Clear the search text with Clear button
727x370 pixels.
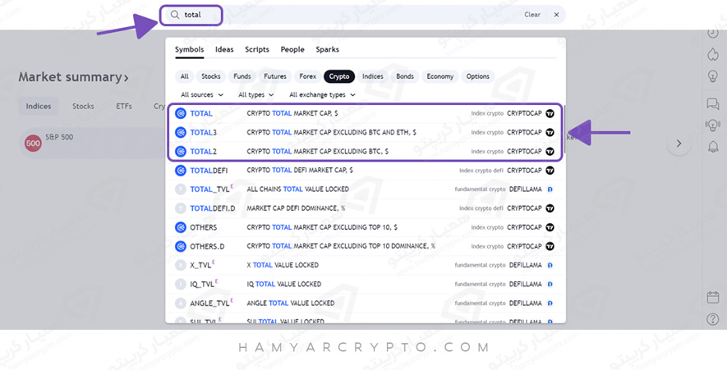click(532, 15)
